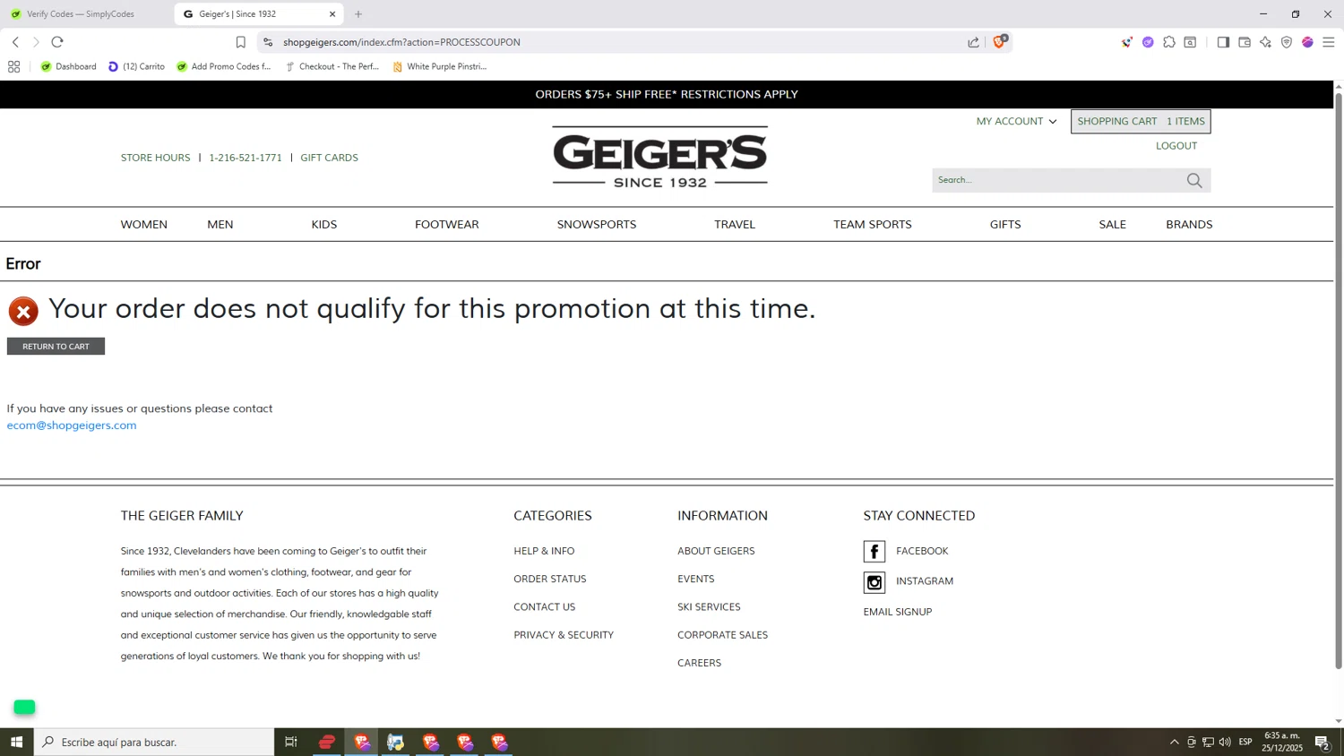Image resolution: width=1344 pixels, height=756 pixels.
Task: Open the Women menu
Action: 144,225
